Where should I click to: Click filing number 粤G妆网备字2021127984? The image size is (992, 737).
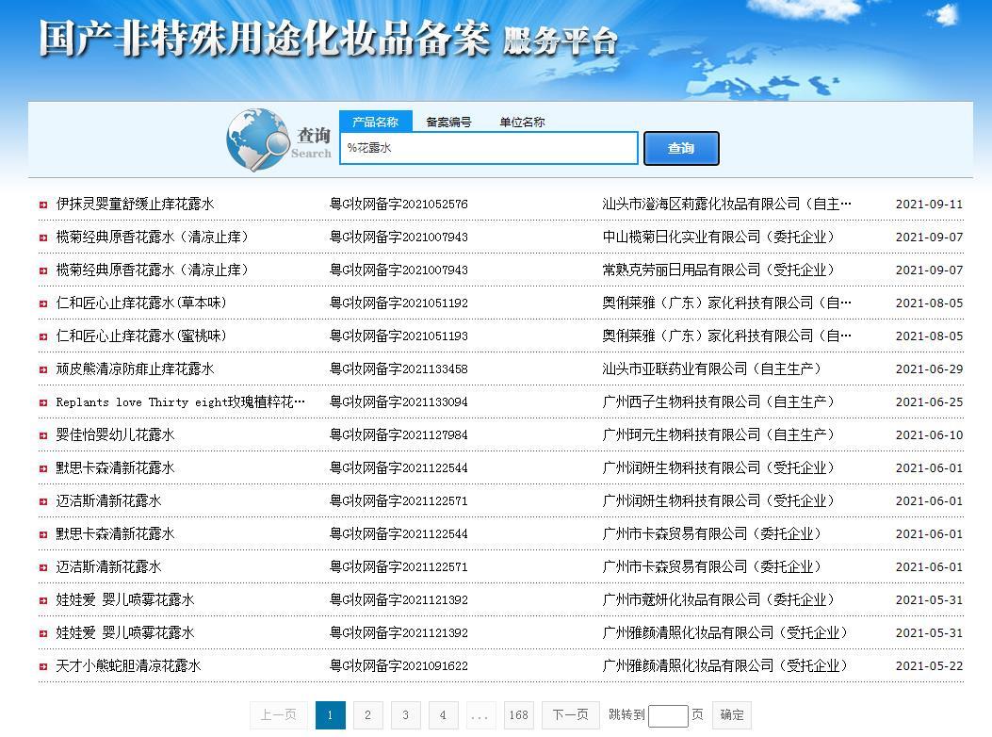398,434
